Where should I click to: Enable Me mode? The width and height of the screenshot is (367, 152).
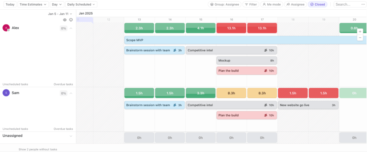pyautogui.click(x=271, y=4)
